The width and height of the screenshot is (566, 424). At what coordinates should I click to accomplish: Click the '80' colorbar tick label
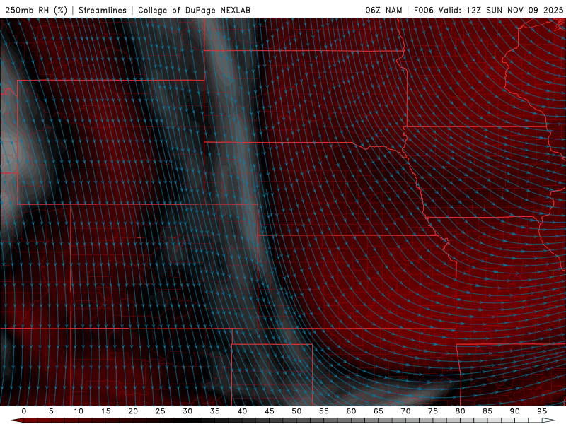coord(460,411)
